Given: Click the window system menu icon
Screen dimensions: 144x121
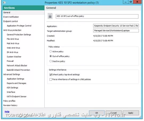Looking at the screenshot, I should pyautogui.click(x=4, y=2).
